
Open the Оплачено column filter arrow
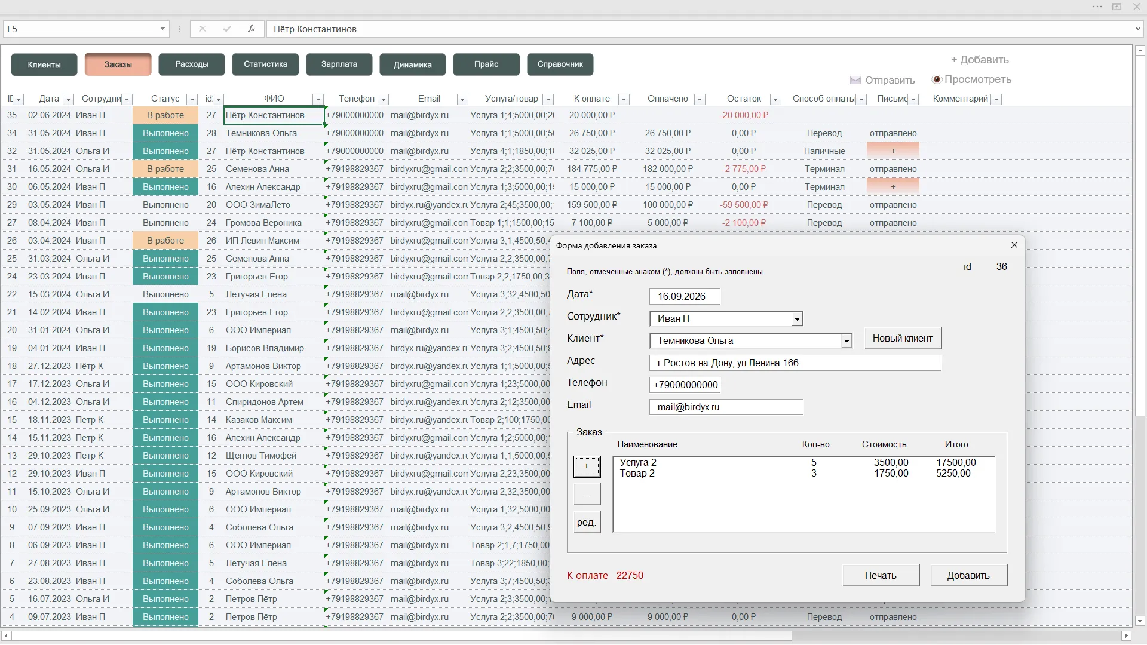click(700, 99)
